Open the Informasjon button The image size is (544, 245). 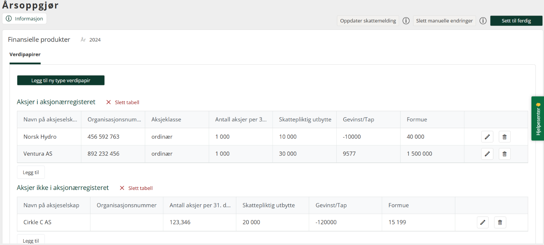point(24,19)
